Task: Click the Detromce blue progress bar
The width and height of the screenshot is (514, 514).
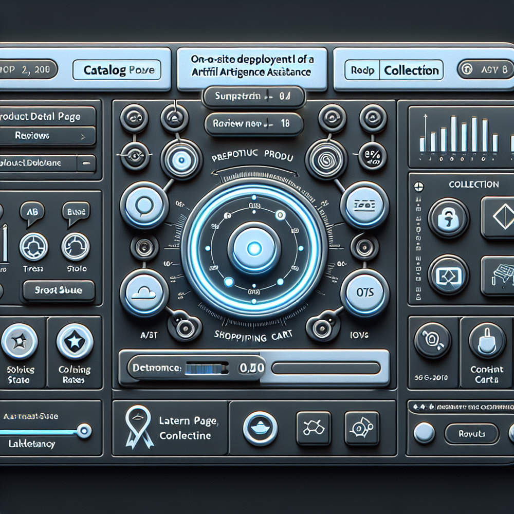Action: pyautogui.click(x=206, y=369)
